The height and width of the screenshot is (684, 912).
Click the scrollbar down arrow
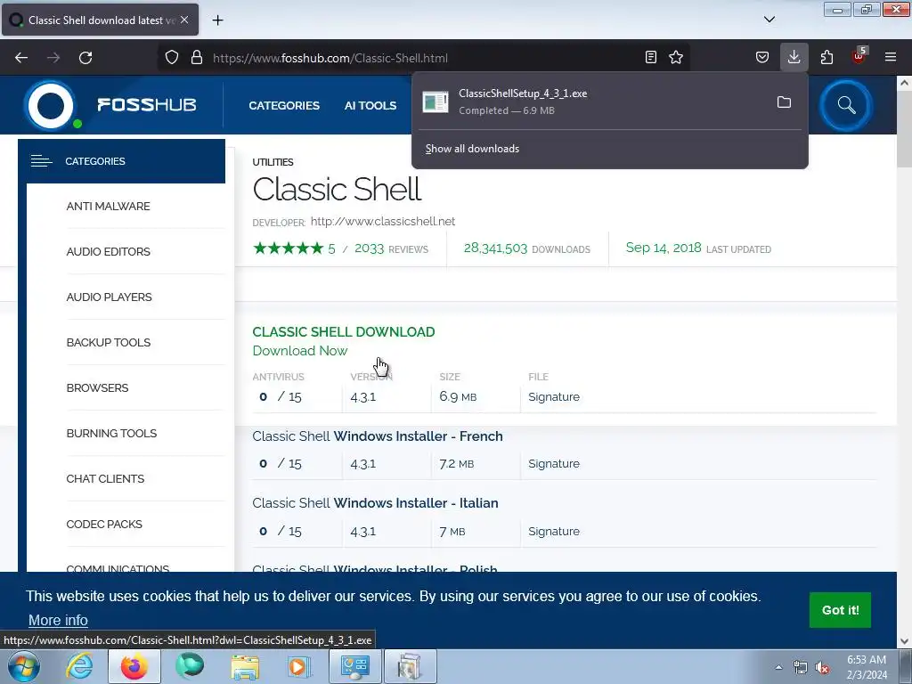pos(905,641)
